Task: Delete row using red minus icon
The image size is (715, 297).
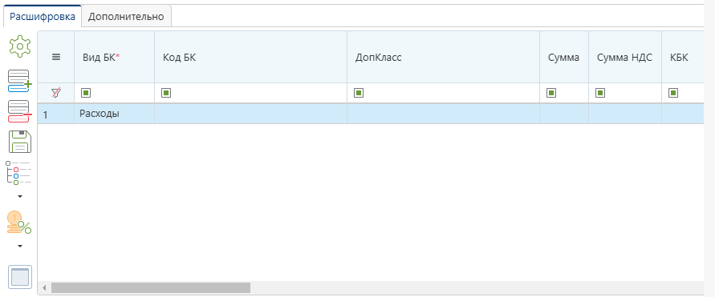Action: tap(19, 111)
